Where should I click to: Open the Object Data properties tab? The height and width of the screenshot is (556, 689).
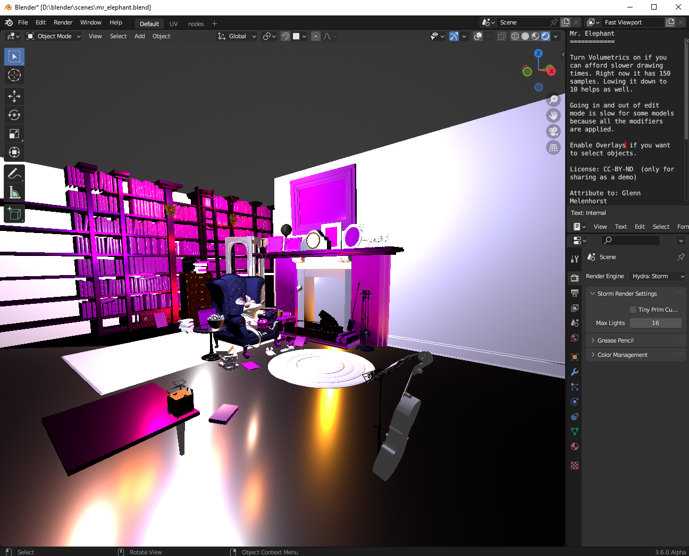point(575,431)
